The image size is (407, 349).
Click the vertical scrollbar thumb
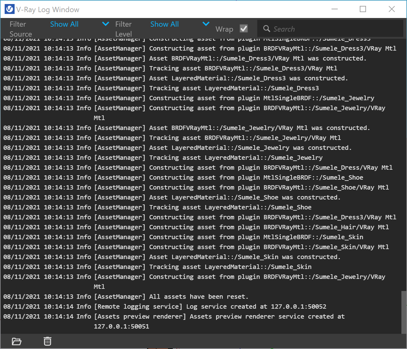click(404, 312)
